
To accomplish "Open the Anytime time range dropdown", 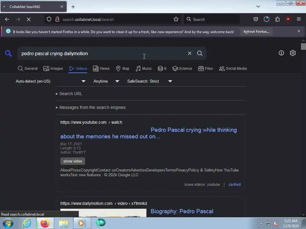I will (x=106, y=81).
